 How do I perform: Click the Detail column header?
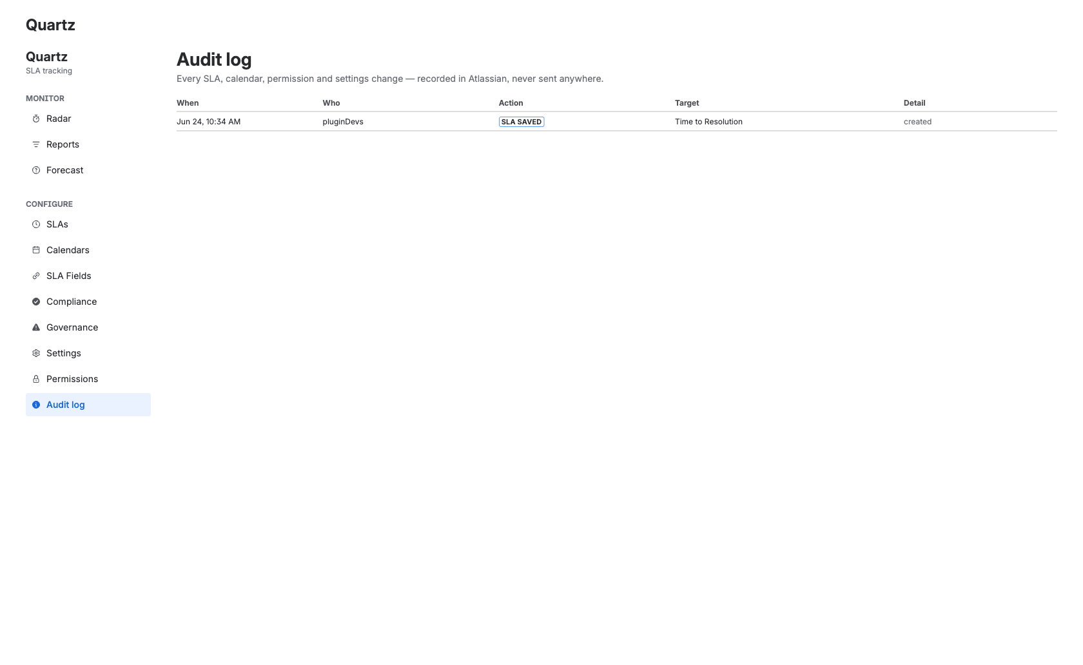point(915,103)
